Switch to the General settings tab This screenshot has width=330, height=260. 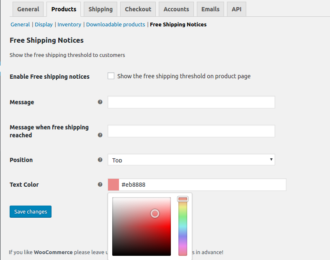point(28,9)
